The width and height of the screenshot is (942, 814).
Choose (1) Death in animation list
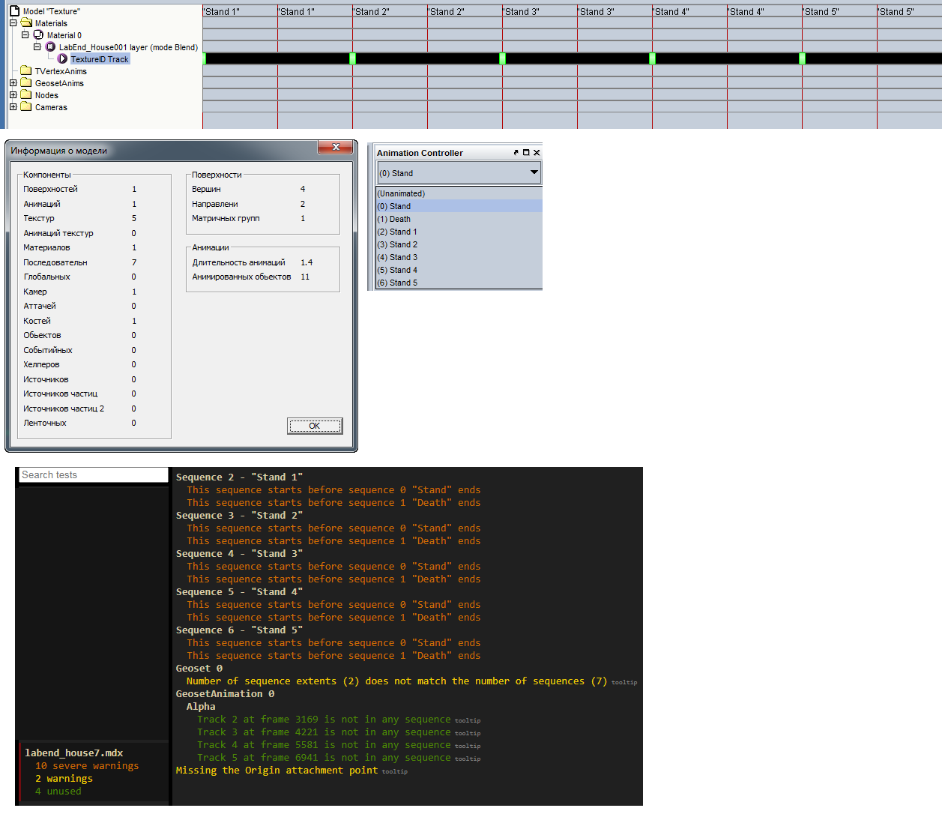click(x=459, y=219)
